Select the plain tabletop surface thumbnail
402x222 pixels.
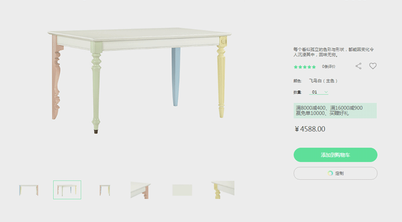(x=182, y=190)
